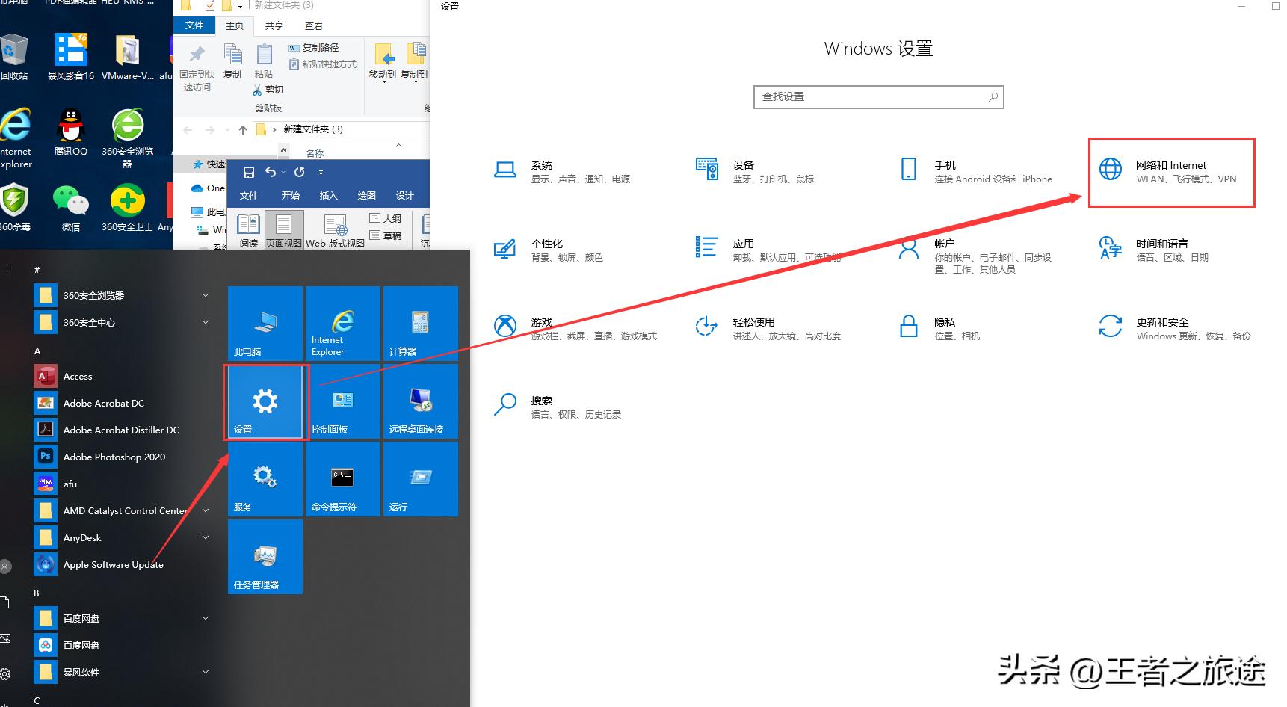Open the quick access toolbar customization dropdown
Screen dimensions: 1287x707
321,172
